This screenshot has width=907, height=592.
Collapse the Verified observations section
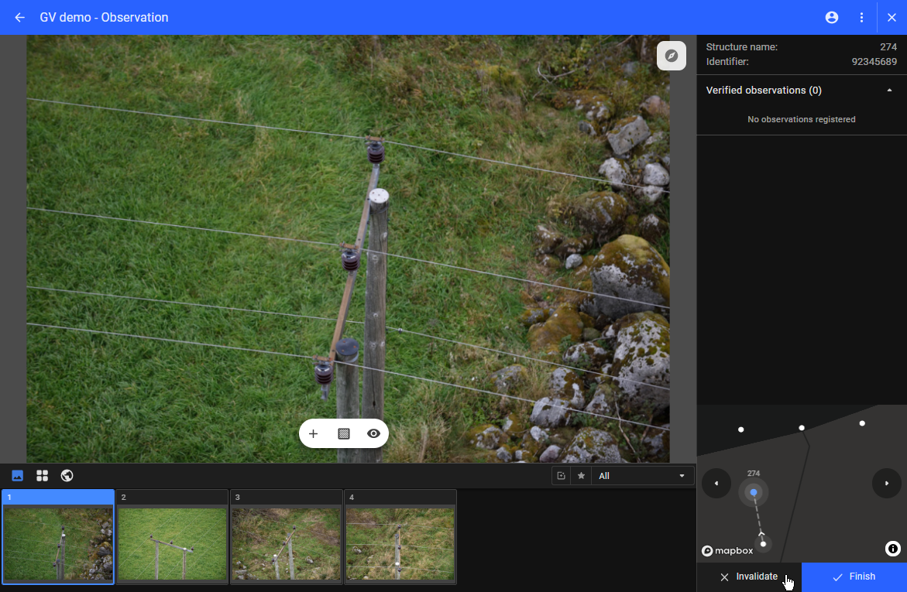(x=889, y=91)
